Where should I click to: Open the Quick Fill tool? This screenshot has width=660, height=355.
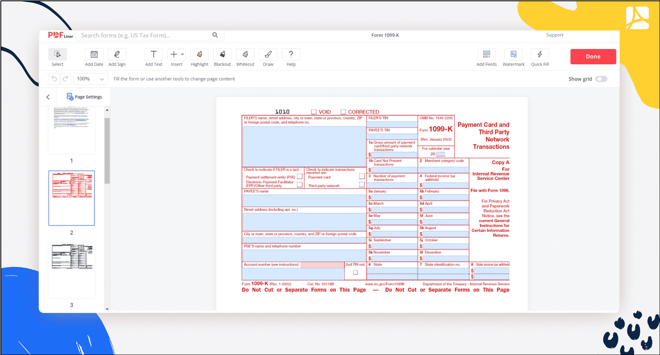(540, 54)
